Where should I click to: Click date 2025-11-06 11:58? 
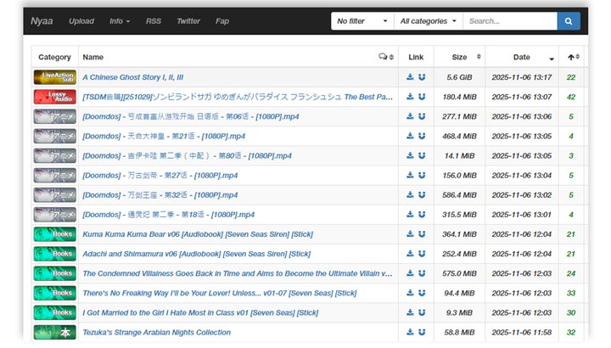click(x=522, y=333)
